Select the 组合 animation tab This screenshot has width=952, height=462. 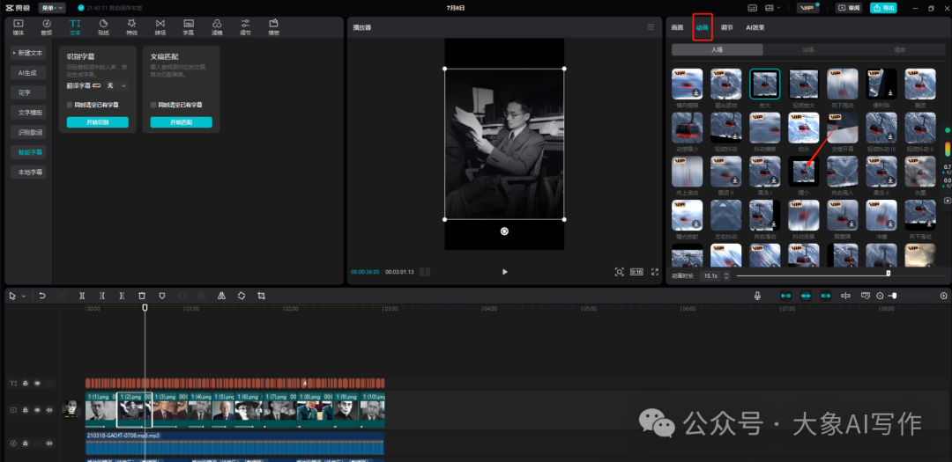[899, 50]
